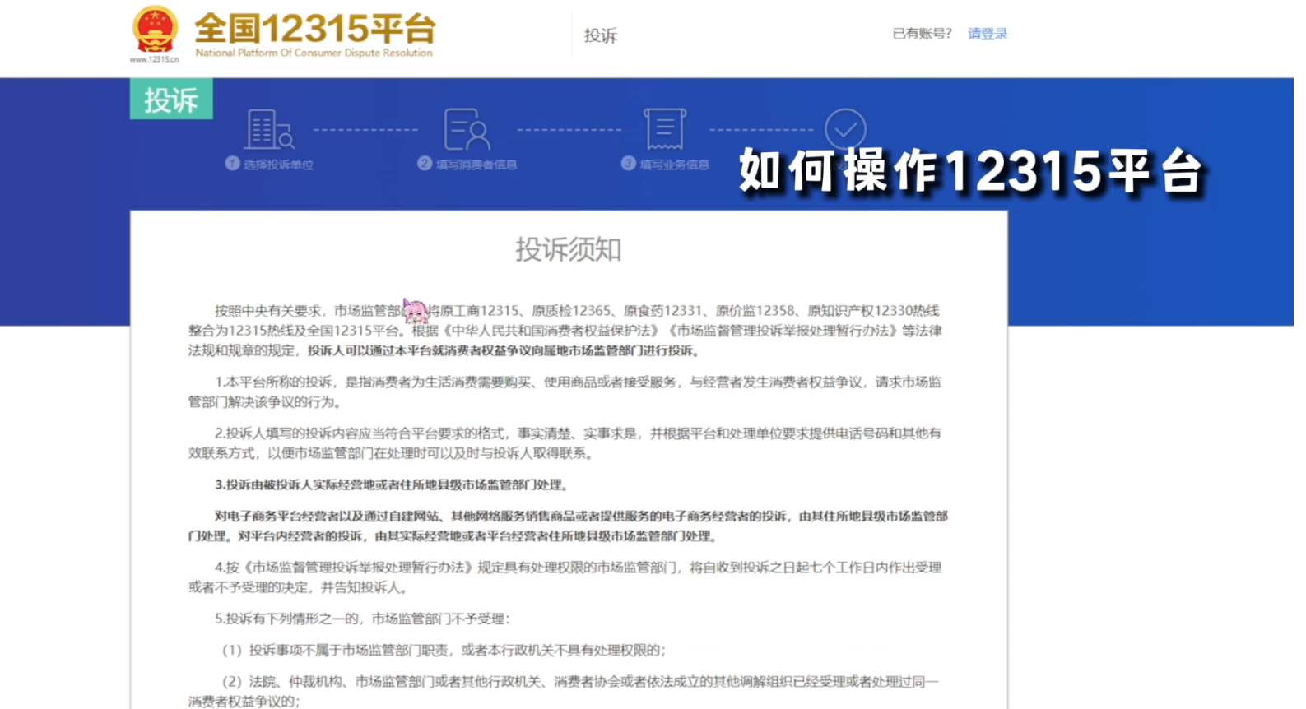
Task: Click the 填写消费者信息 step label
Action: 476,165
